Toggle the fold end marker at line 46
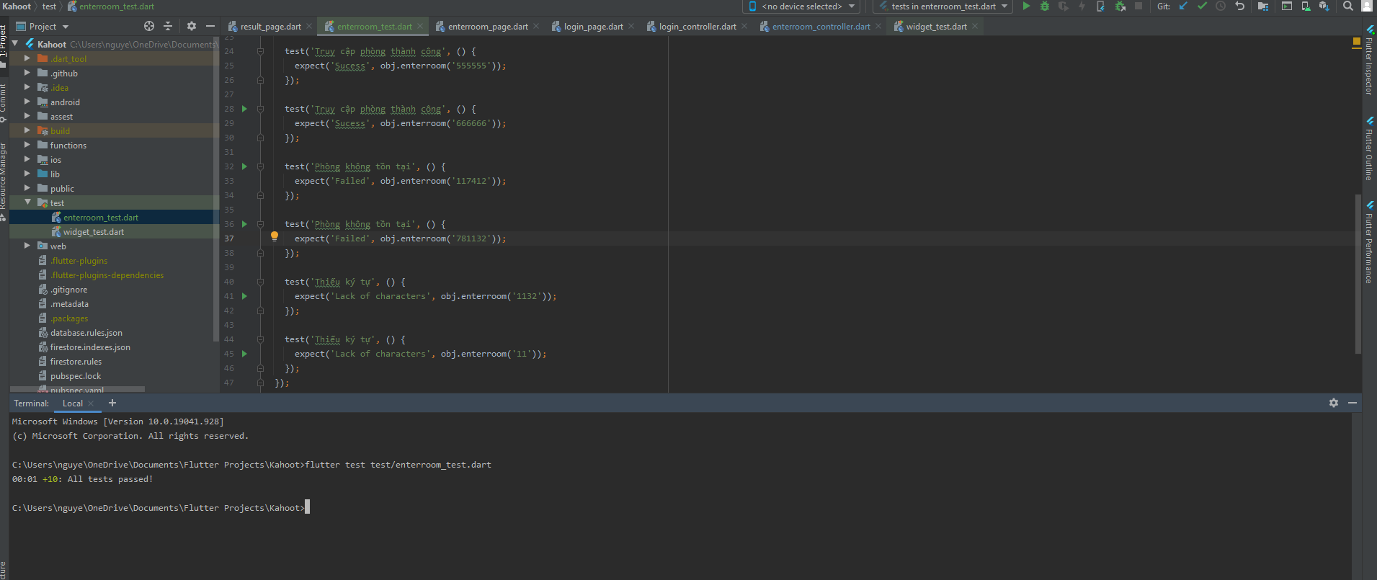The image size is (1377, 580). coord(260,368)
